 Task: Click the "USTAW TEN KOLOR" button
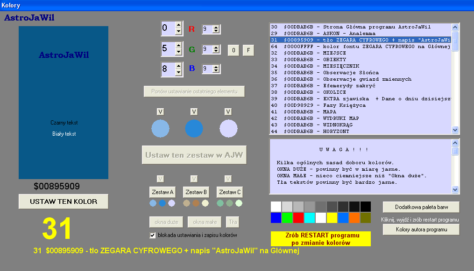[64, 202]
